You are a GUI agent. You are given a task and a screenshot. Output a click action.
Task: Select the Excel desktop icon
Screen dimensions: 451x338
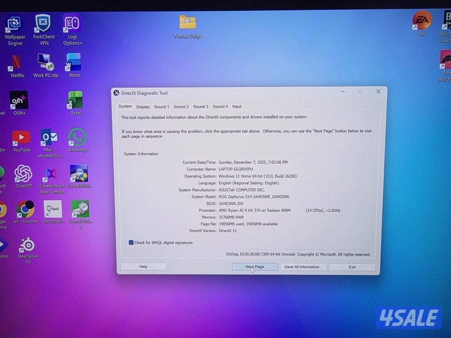(75, 100)
